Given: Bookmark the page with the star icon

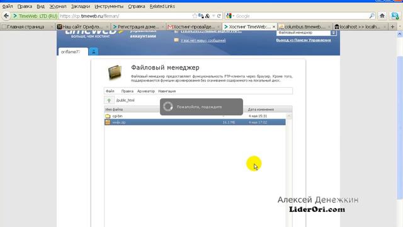Looking at the screenshot, I should click(x=195, y=16).
